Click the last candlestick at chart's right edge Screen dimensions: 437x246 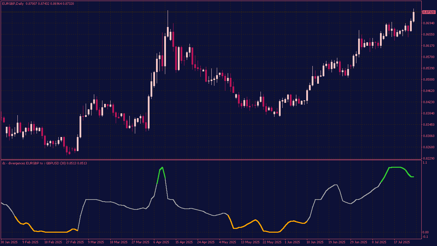tap(413, 16)
